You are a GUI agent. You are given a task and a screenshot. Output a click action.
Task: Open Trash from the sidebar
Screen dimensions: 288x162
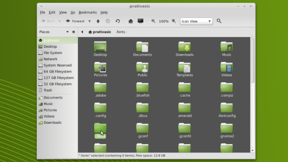tap(48, 90)
